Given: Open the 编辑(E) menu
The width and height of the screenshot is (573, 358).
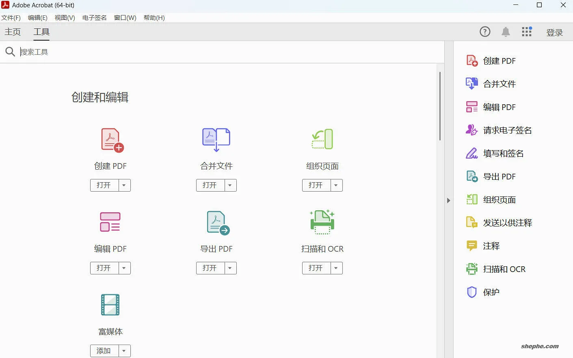Looking at the screenshot, I should coord(38,18).
